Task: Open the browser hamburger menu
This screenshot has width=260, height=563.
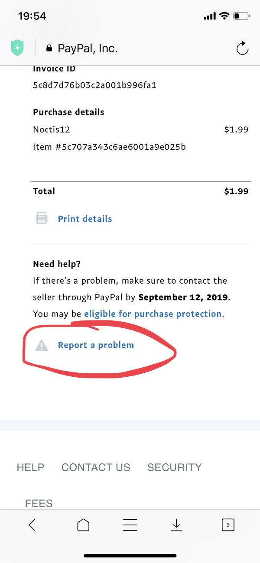Action: tap(130, 525)
